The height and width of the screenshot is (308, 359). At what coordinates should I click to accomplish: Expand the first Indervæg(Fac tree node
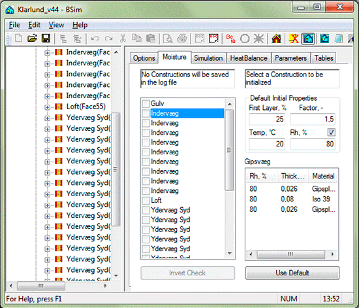click(47, 53)
